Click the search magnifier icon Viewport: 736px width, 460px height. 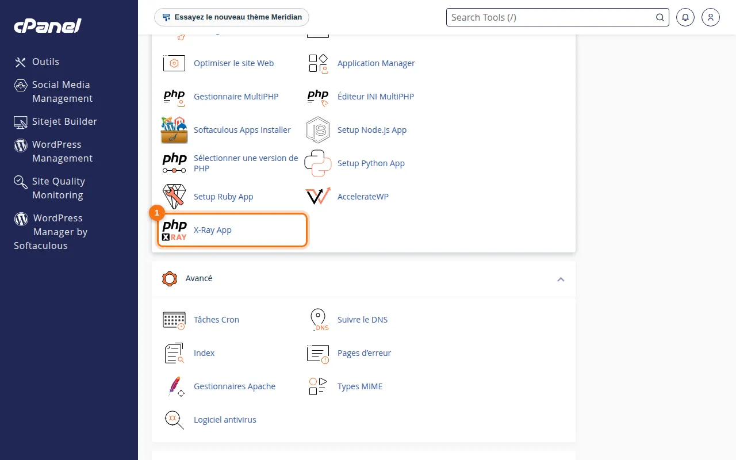click(x=660, y=17)
